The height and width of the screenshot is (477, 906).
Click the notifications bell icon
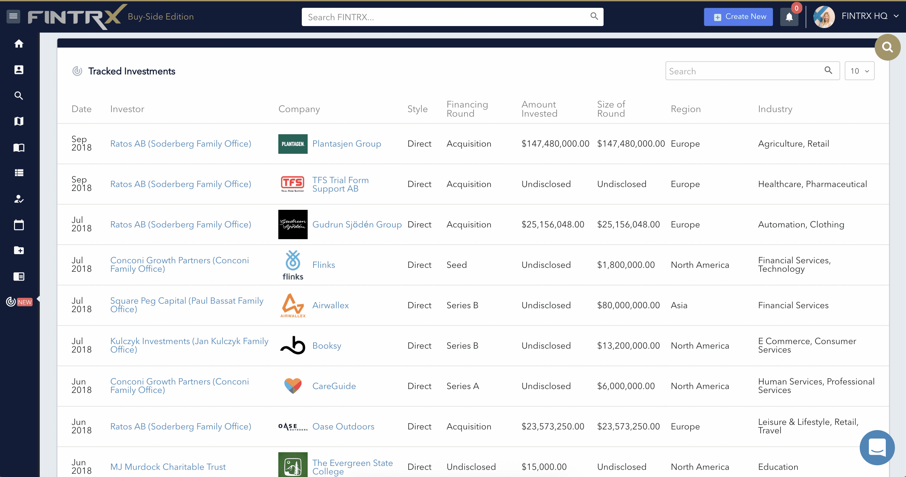pyautogui.click(x=789, y=17)
